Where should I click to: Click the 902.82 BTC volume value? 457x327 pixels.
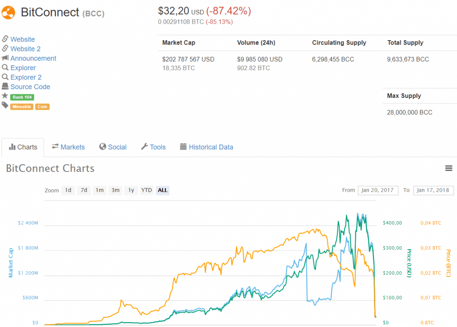tap(253, 68)
